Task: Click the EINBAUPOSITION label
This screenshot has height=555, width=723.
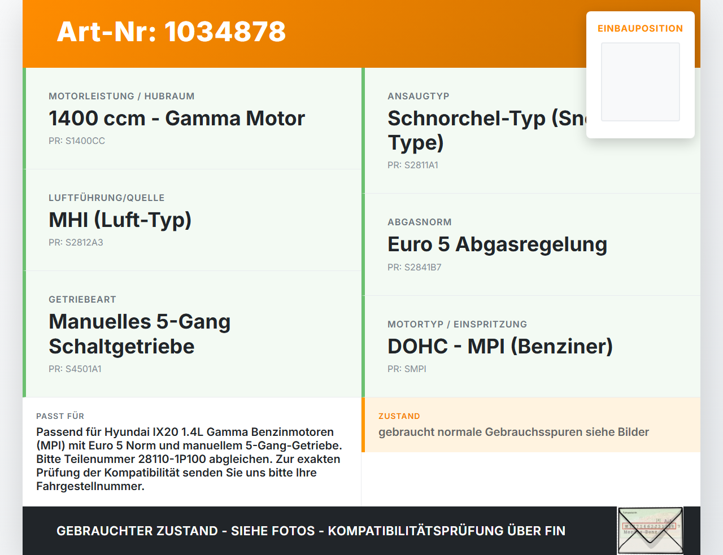Action: [x=641, y=29]
